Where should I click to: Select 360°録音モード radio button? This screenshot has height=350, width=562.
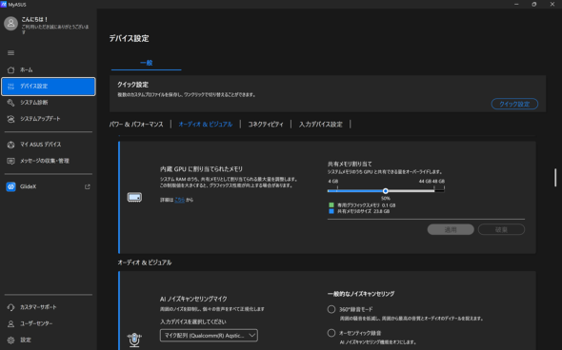click(331, 309)
